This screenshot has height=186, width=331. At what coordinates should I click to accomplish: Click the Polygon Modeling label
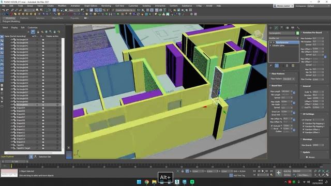11,22
